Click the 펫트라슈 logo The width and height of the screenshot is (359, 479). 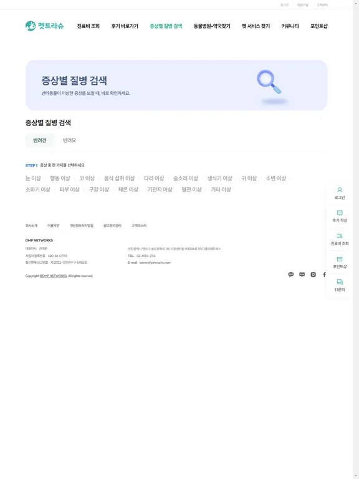click(x=45, y=26)
